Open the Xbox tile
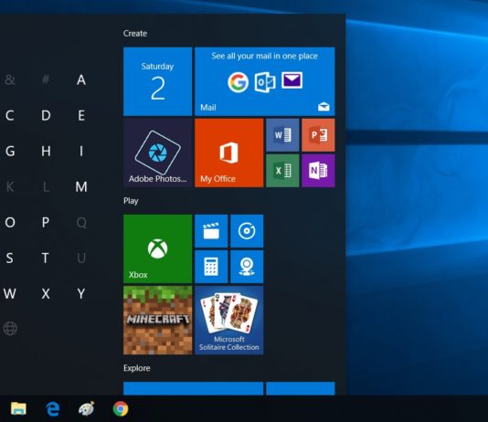Screen dimensions: 488x422 (x=158, y=248)
